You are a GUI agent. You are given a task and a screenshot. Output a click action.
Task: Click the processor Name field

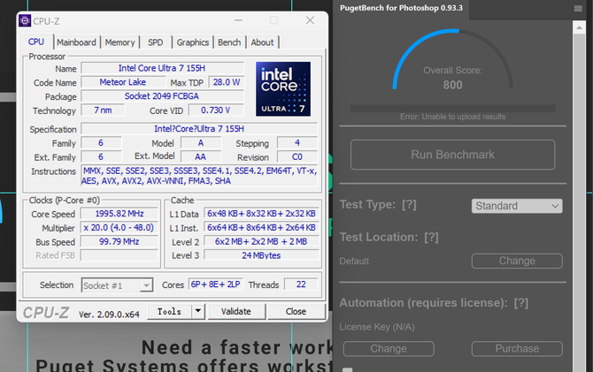pyautogui.click(x=162, y=68)
